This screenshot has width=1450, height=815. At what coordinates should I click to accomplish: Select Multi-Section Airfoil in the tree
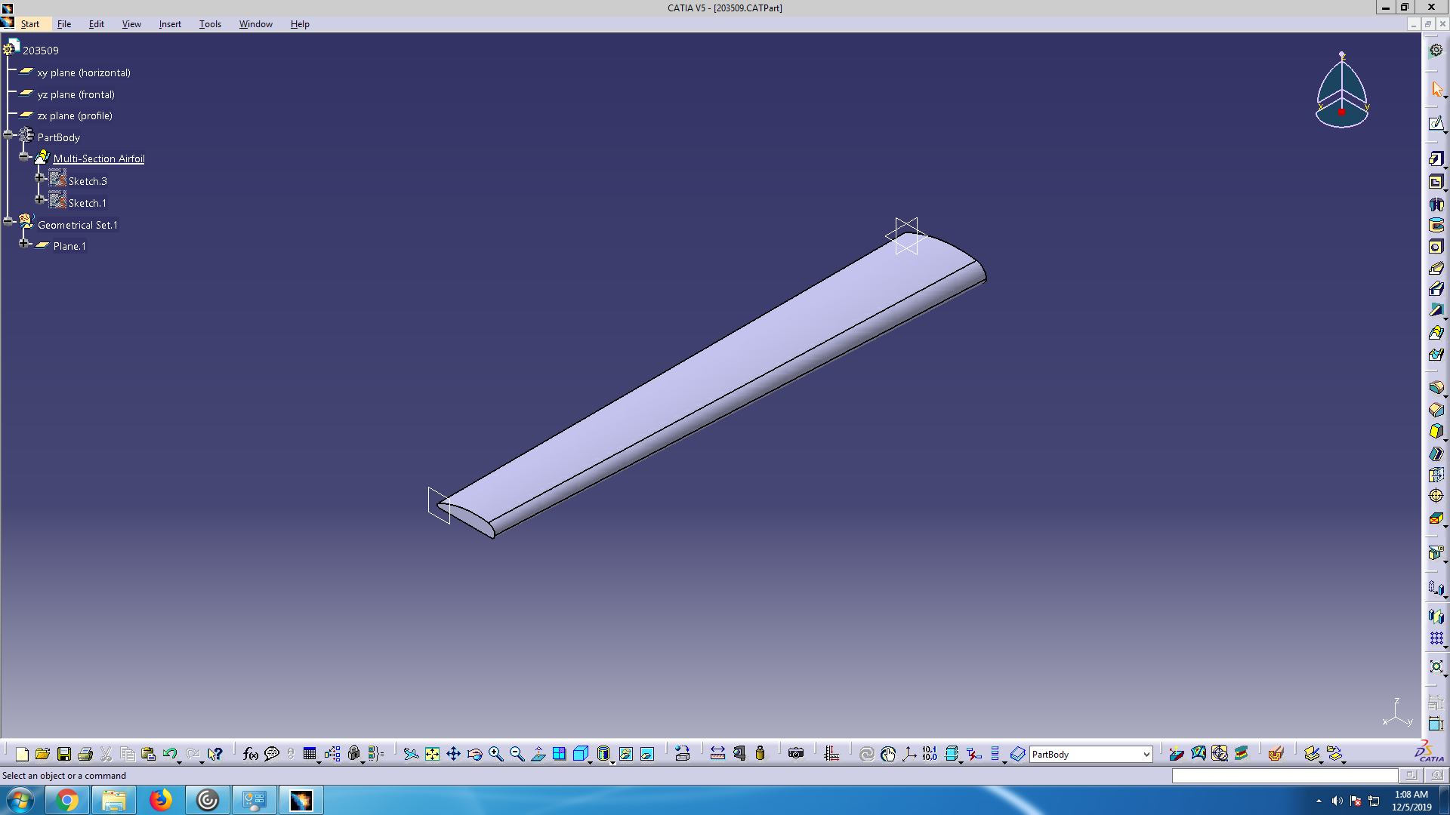(x=99, y=158)
